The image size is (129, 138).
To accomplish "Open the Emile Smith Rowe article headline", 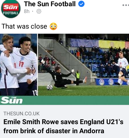I will [63, 126].
